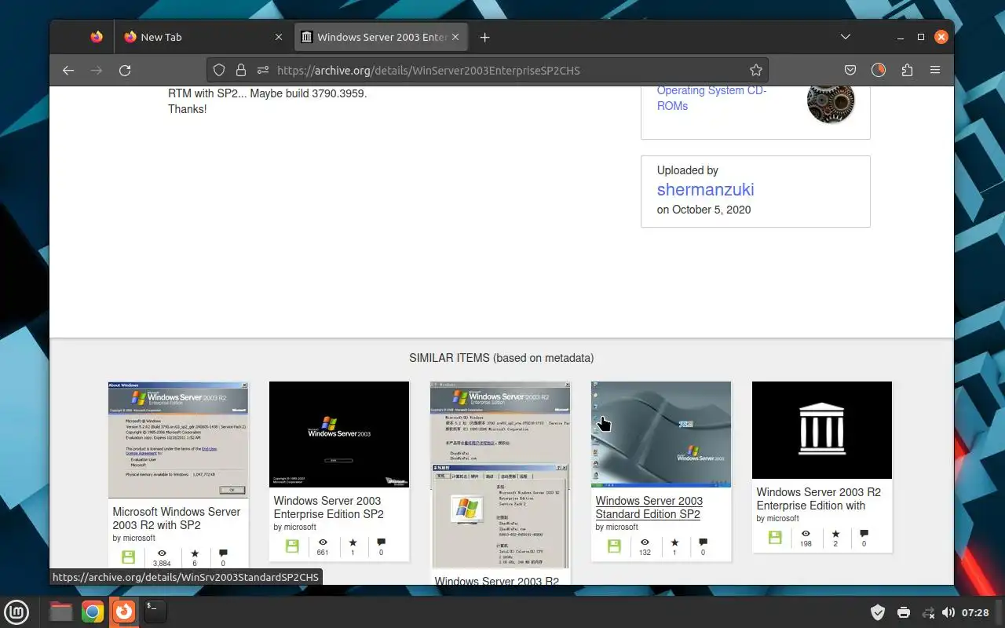The height and width of the screenshot is (628, 1005).
Task: Click software floppy icon on R2 with SP2 card
Action: tap(129, 557)
